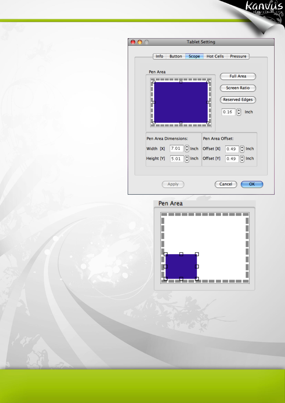Adjust the Height [Y] stepper arrows
The image size is (285, 403).
pos(187,159)
